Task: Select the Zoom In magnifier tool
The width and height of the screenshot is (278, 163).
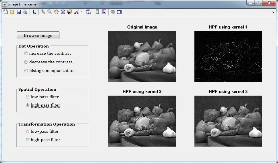Action: pos(43,12)
